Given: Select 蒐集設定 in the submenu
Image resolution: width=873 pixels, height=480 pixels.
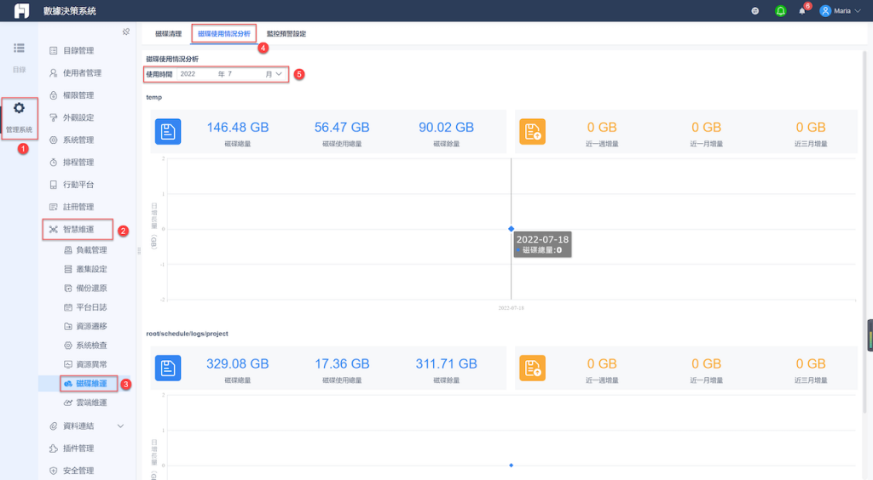Looking at the screenshot, I should coord(91,269).
